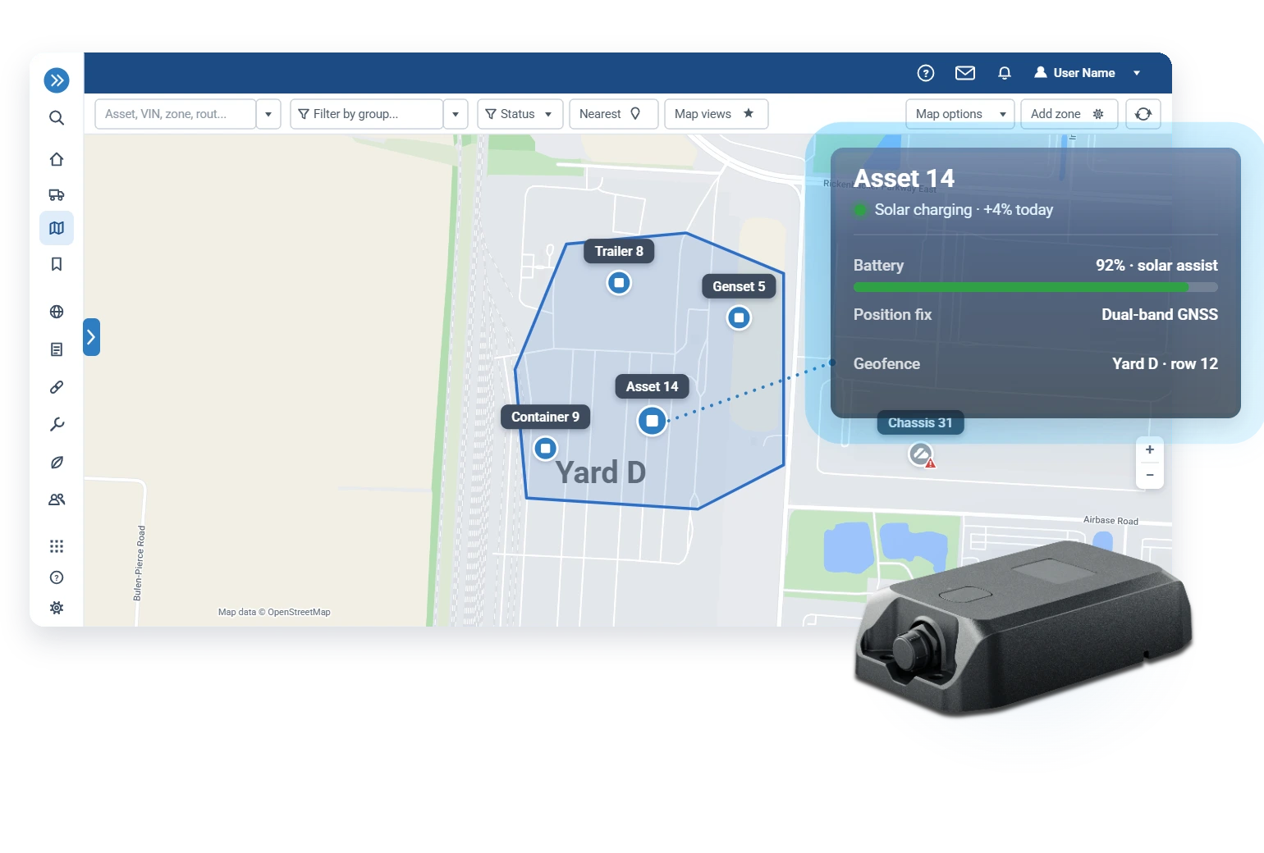Select the Chassis 31 warning marker

922,454
